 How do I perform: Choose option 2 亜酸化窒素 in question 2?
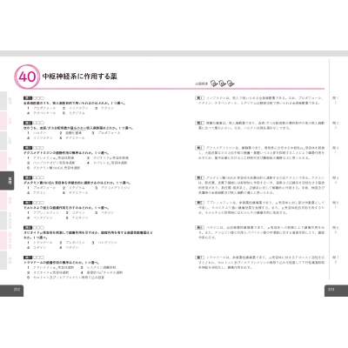pos(70,133)
